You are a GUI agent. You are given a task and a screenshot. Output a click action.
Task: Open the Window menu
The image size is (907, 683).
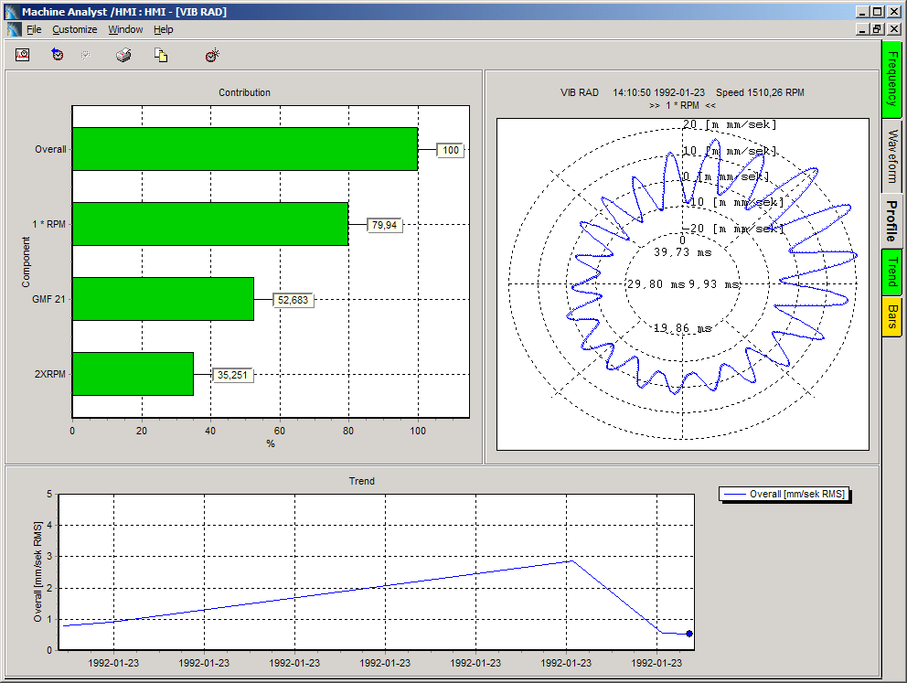[x=125, y=29]
